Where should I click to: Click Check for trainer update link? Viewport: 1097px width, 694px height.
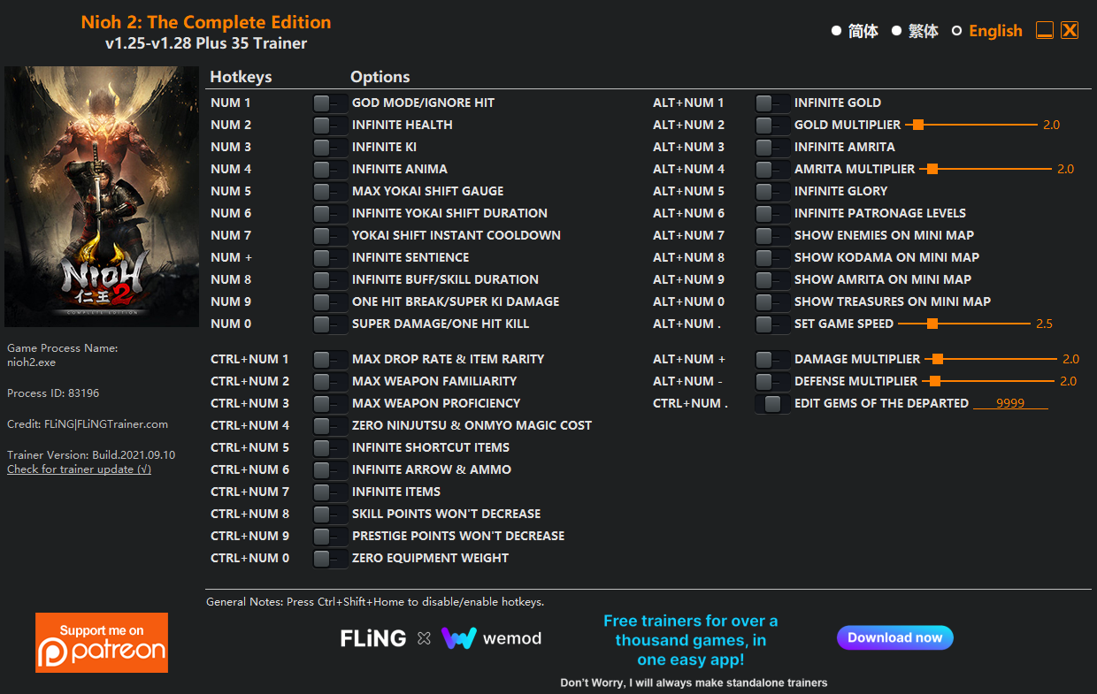[x=79, y=469]
